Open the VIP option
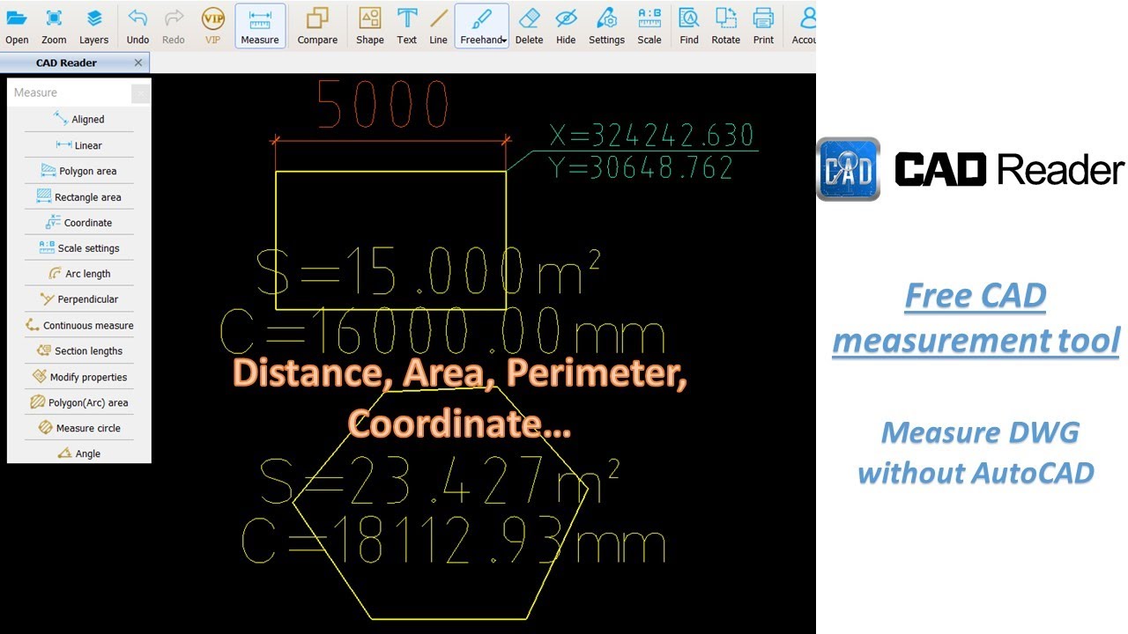The width and height of the screenshot is (1128, 634). point(212,26)
